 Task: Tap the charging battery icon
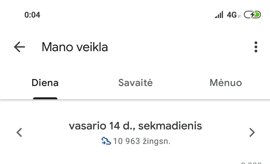252,15
